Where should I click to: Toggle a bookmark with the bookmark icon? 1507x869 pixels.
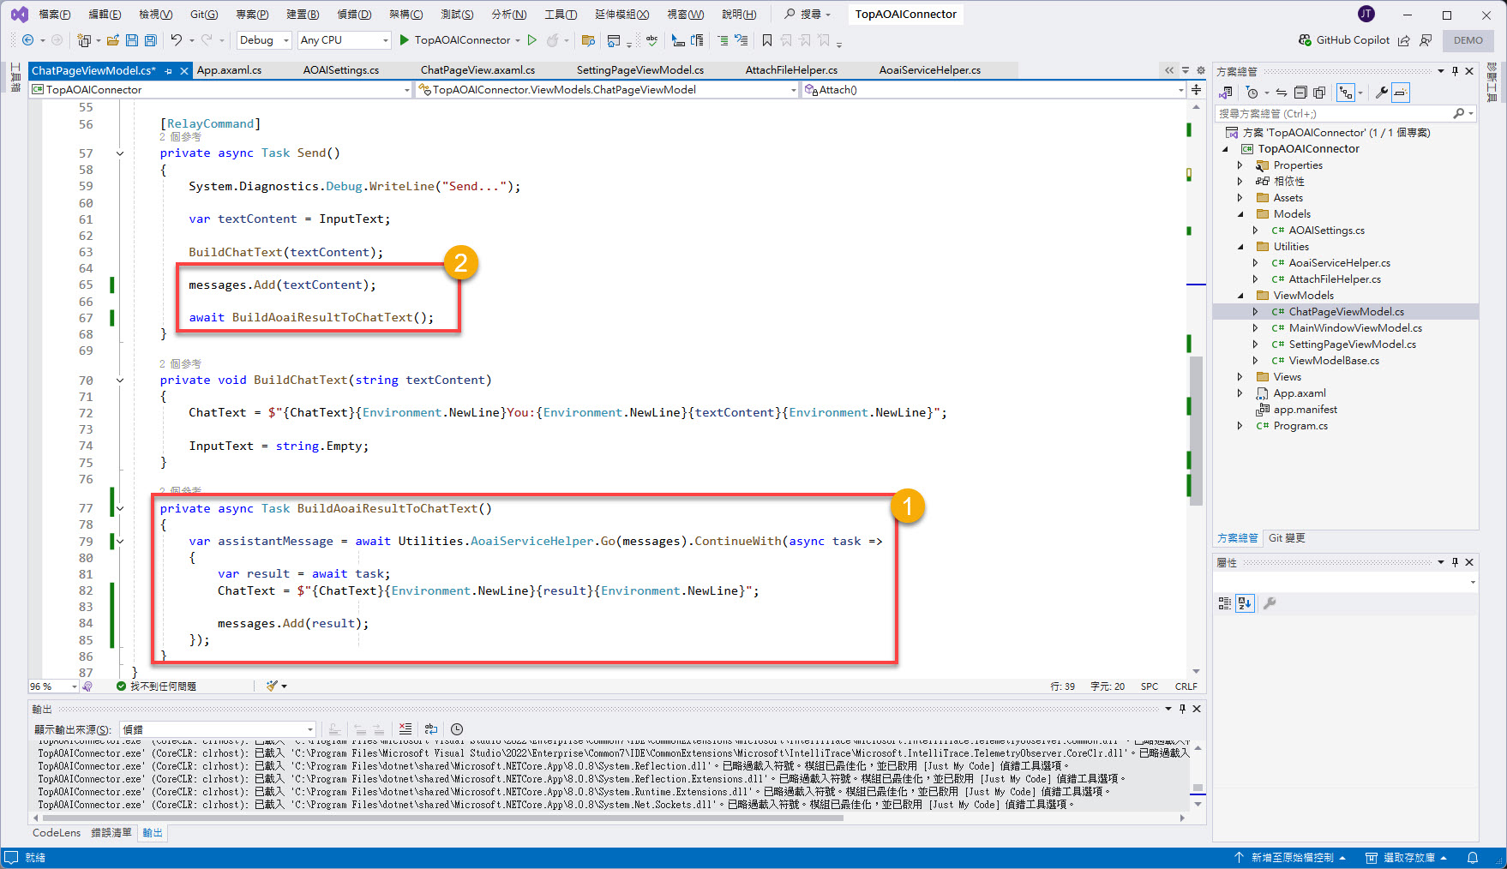tap(767, 40)
